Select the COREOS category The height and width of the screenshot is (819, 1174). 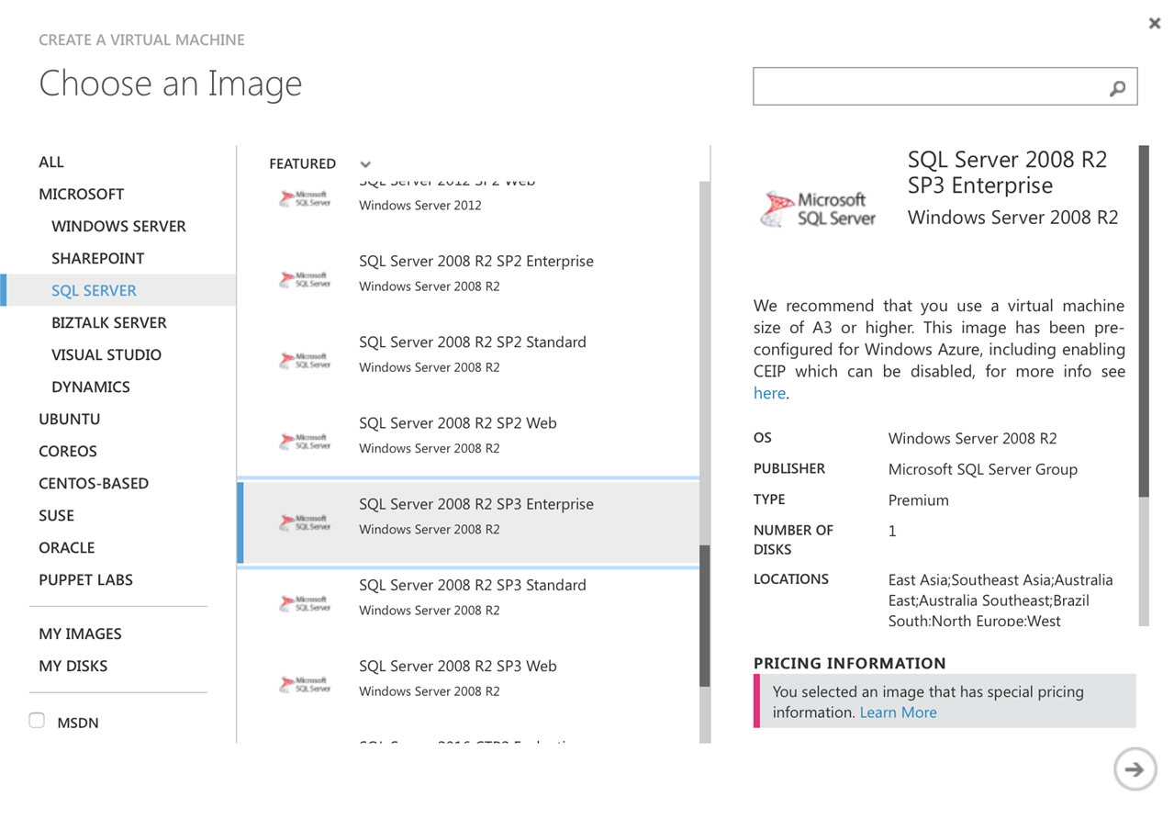[x=68, y=452]
